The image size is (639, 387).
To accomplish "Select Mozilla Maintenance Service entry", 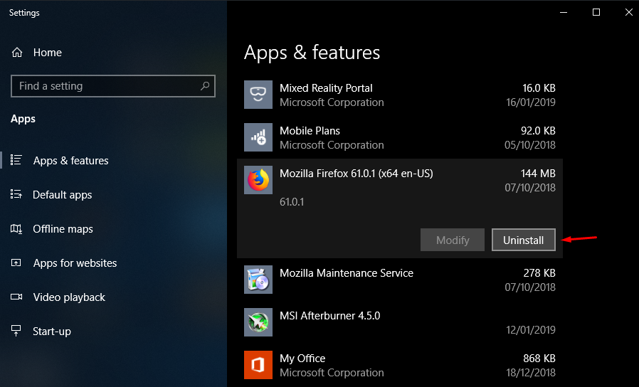I will [x=400, y=280].
